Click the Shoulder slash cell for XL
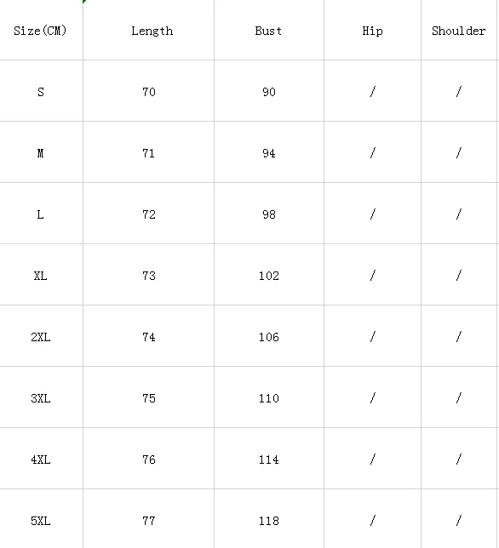499x548 pixels. tap(459, 275)
